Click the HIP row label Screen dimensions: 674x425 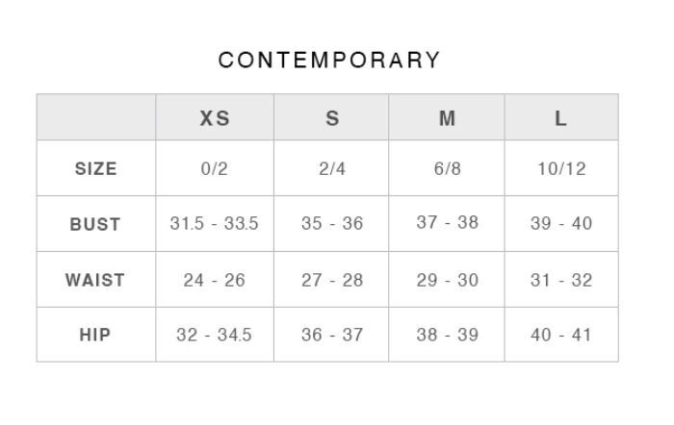[x=95, y=335]
